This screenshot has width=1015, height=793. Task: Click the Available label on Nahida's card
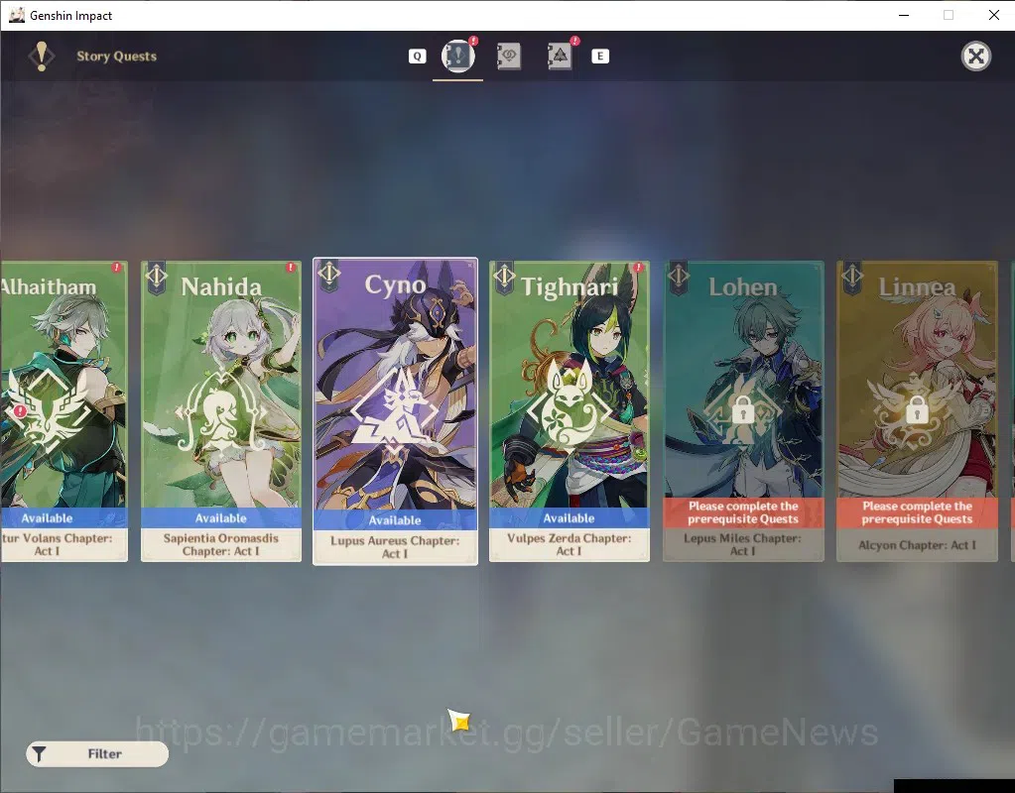(220, 518)
